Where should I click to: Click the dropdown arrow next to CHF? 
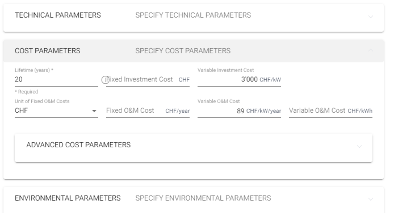click(94, 111)
